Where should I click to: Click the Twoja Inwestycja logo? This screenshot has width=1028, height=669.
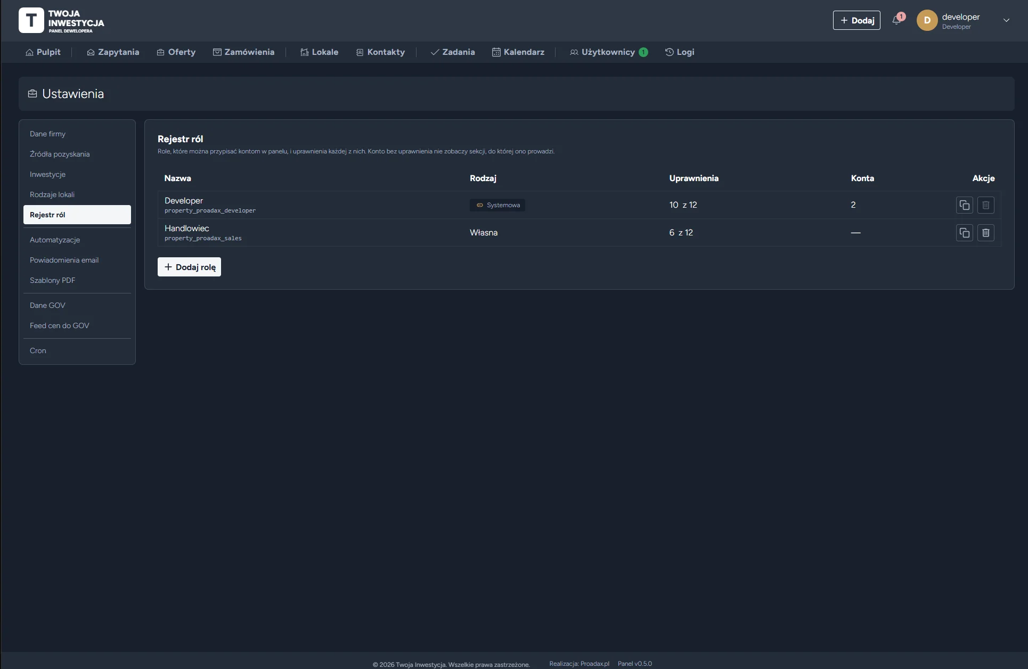point(61,20)
